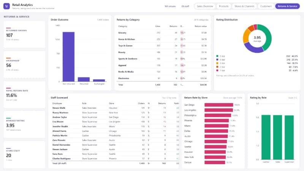Sort Staff Scorecard by Employee header

(57, 103)
